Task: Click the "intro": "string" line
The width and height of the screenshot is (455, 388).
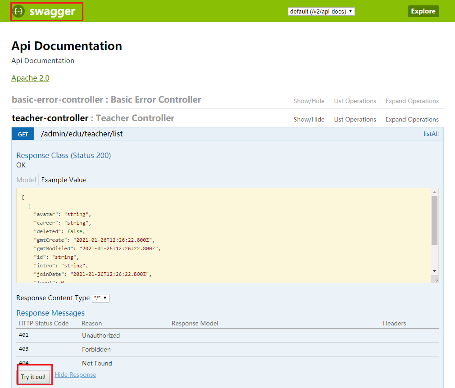Action: 61,266
